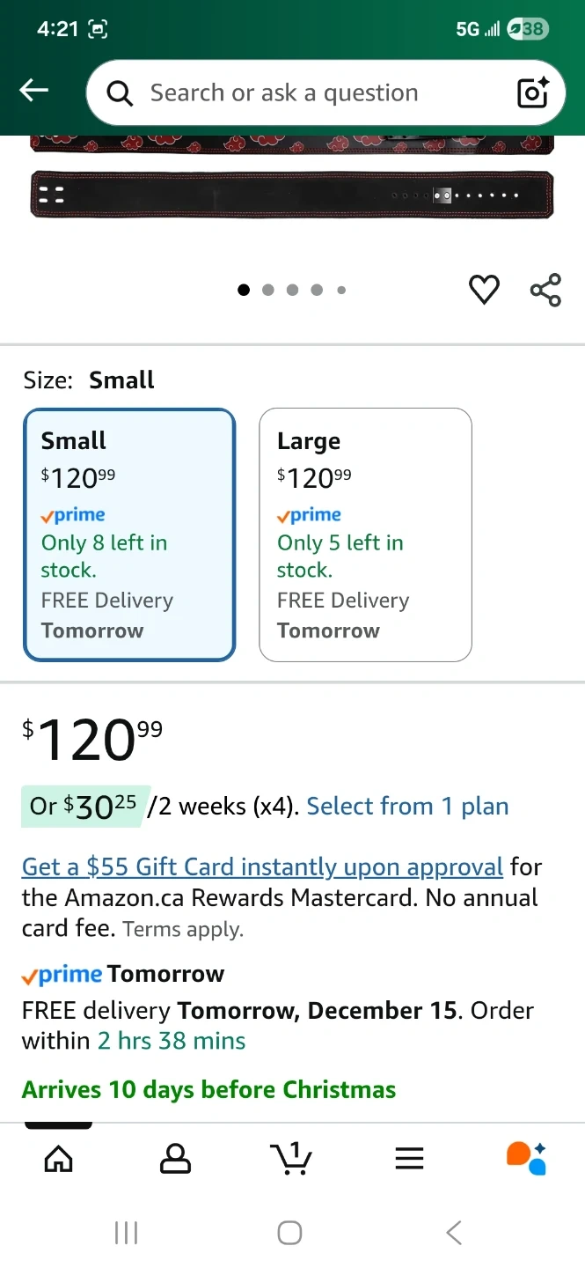Tap the product belt image
Image resolution: width=585 pixels, height=1268 pixels.
click(292, 189)
